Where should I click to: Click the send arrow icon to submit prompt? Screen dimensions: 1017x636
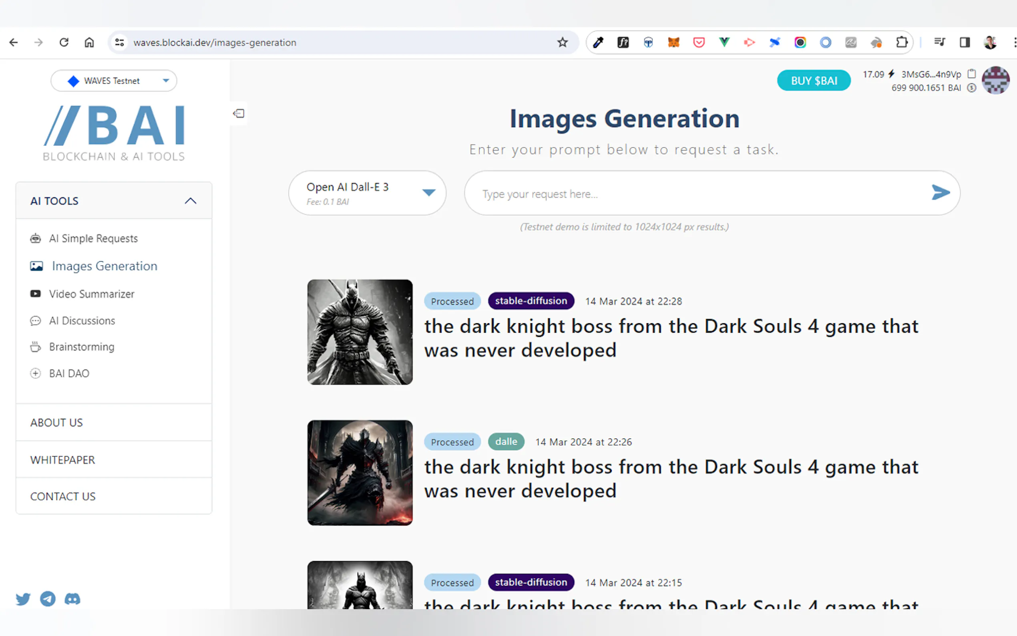pos(940,193)
